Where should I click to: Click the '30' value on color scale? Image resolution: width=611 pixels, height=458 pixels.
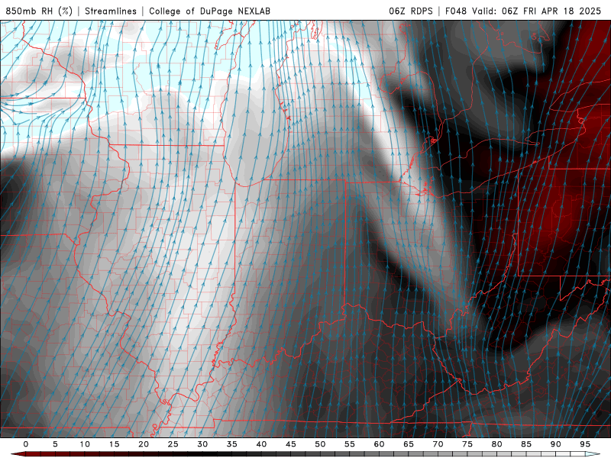coord(202,444)
